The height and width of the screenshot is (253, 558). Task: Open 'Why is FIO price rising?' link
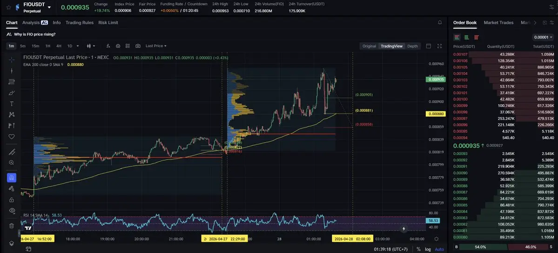[34, 34]
